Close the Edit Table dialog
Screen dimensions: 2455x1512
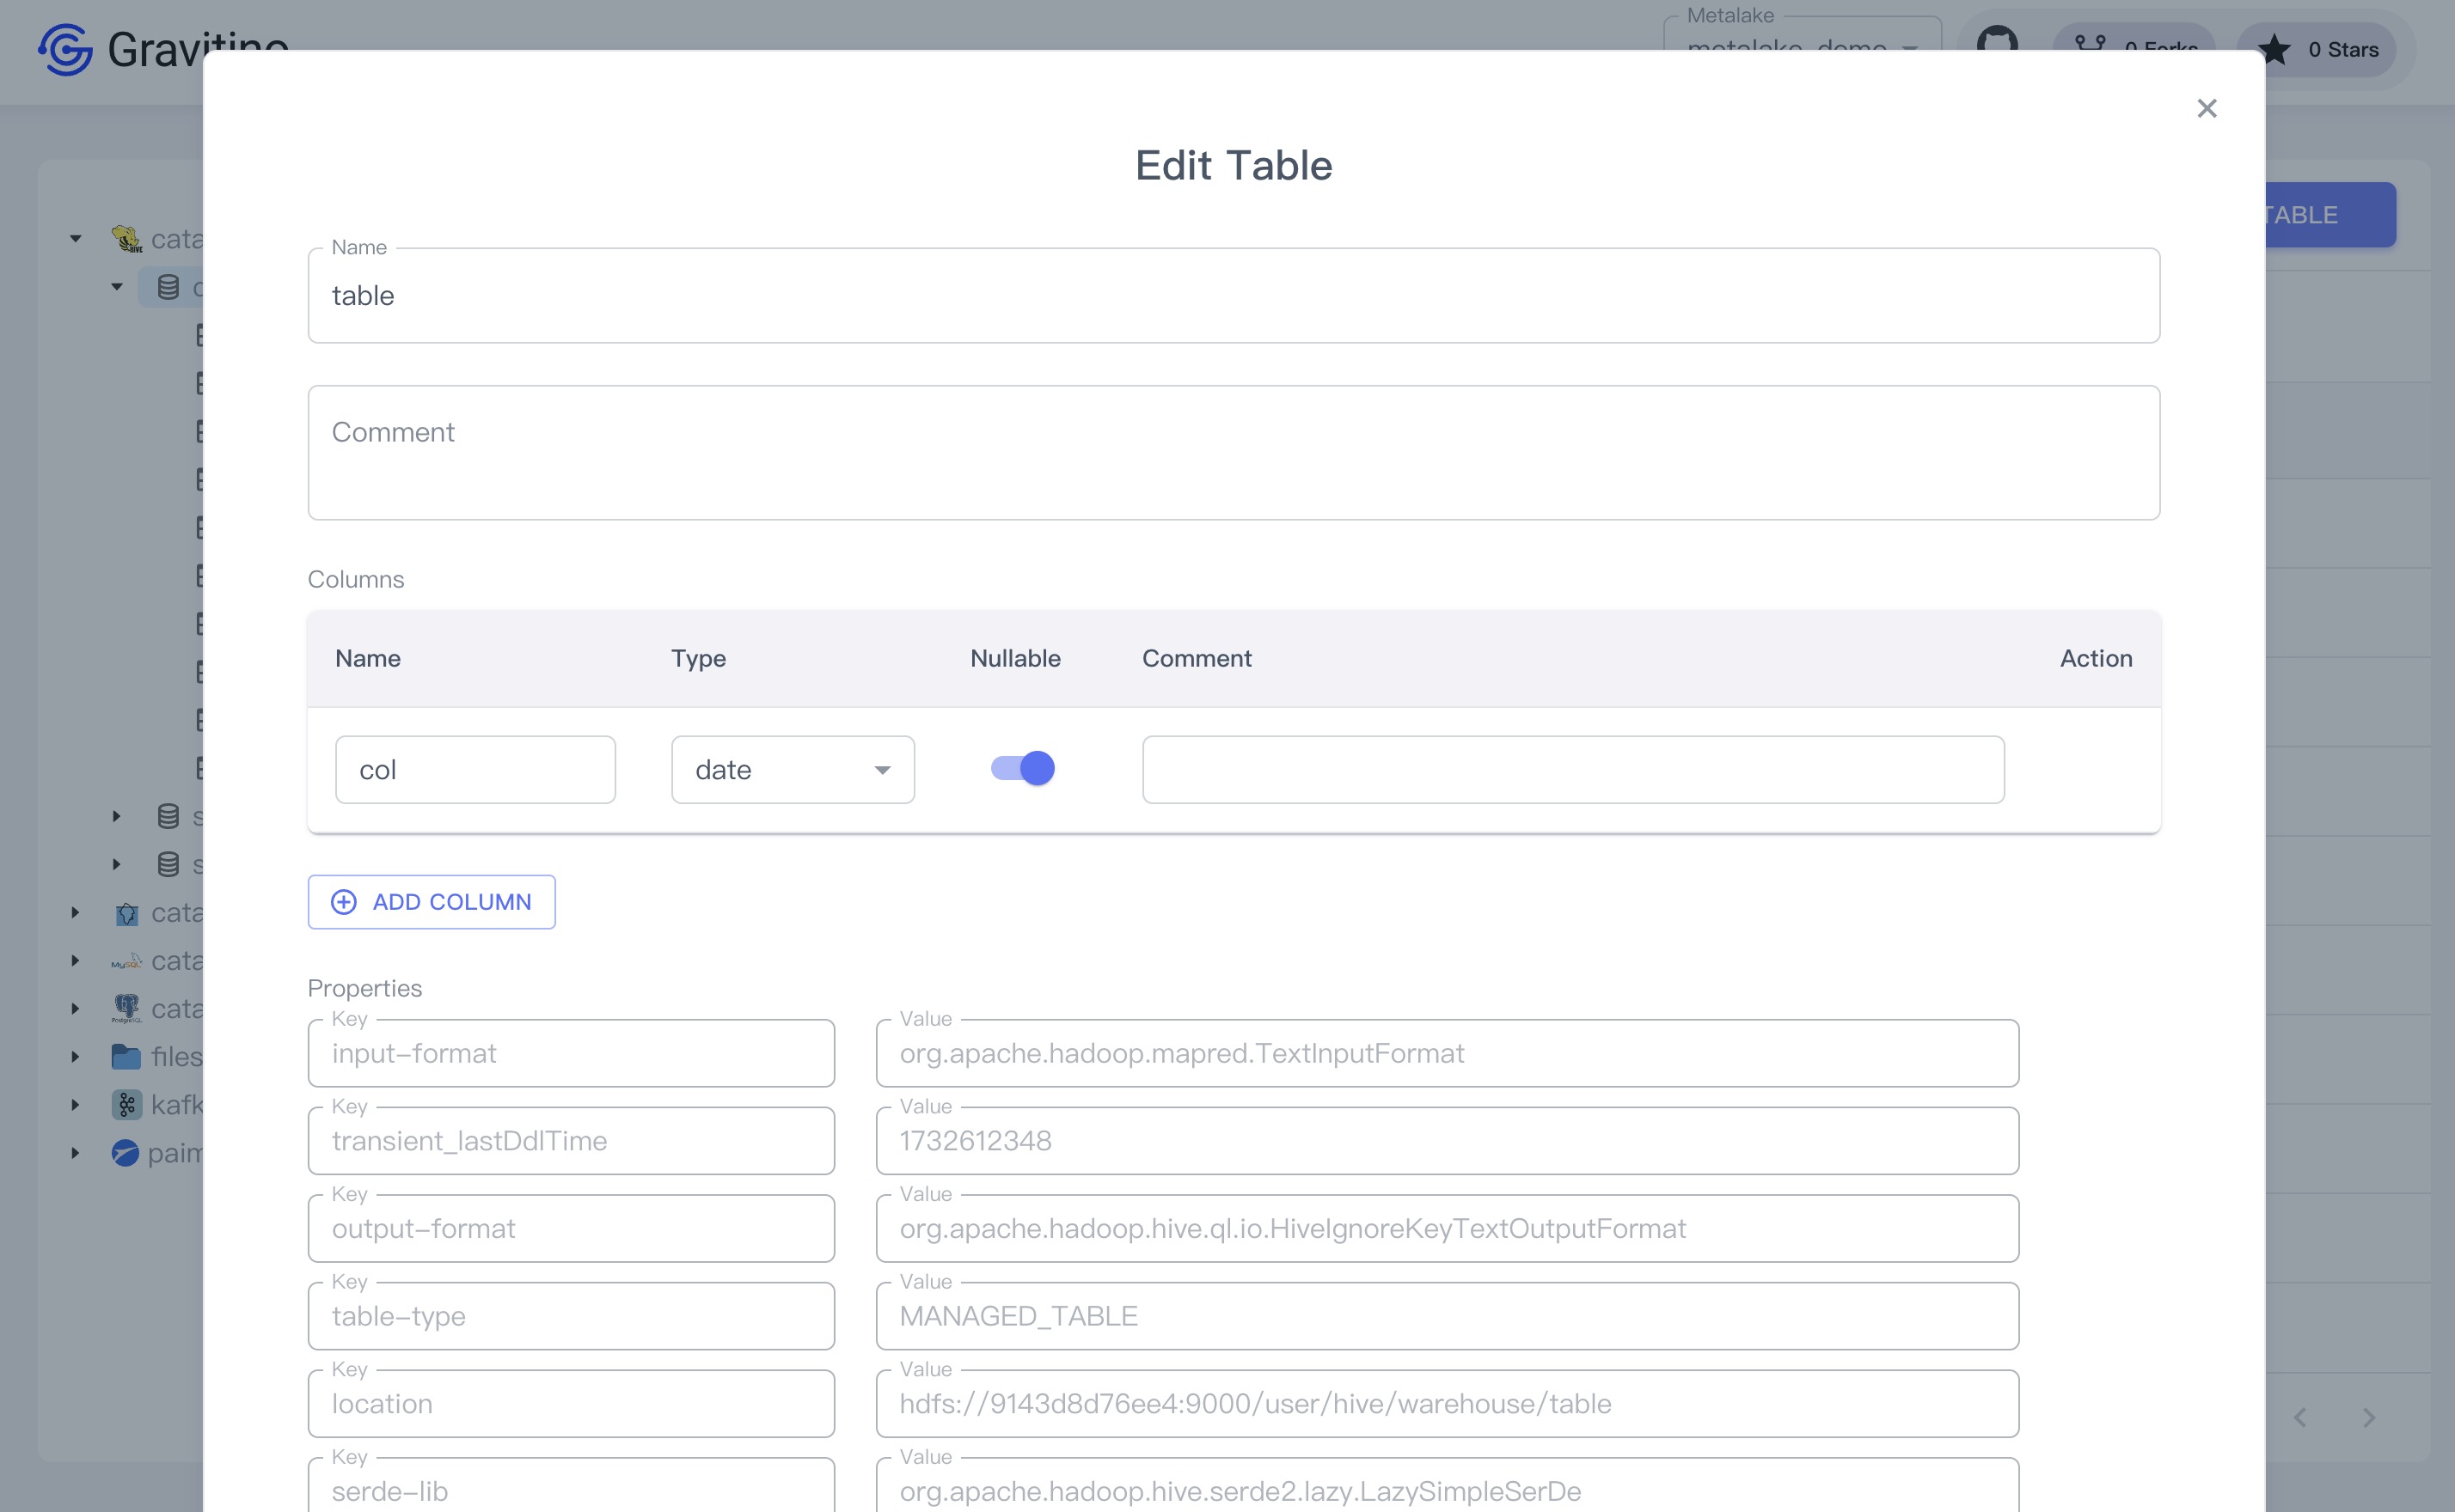click(x=2207, y=108)
